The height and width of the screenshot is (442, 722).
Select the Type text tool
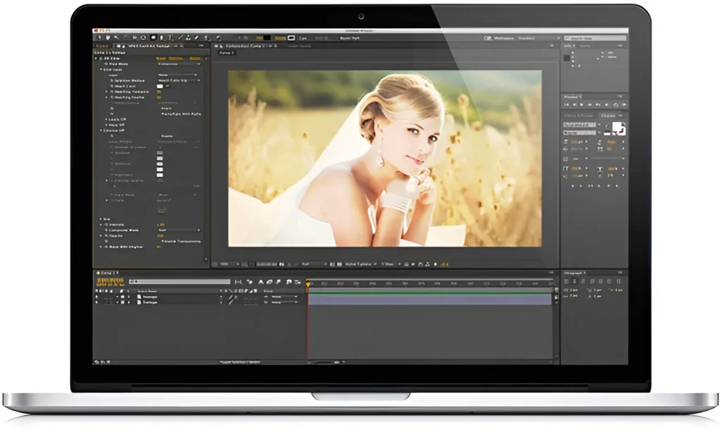(x=171, y=38)
